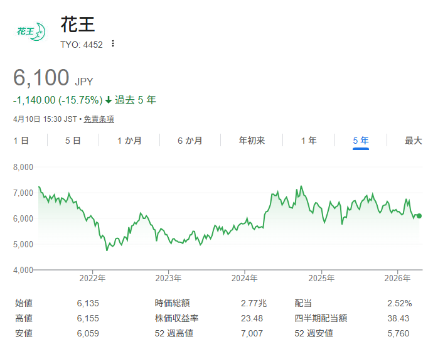This screenshot has height=354, width=433.
Task: Click the 安値 low price label
Action: 24,333
